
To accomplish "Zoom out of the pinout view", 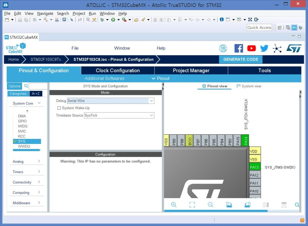I will [210, 205].
